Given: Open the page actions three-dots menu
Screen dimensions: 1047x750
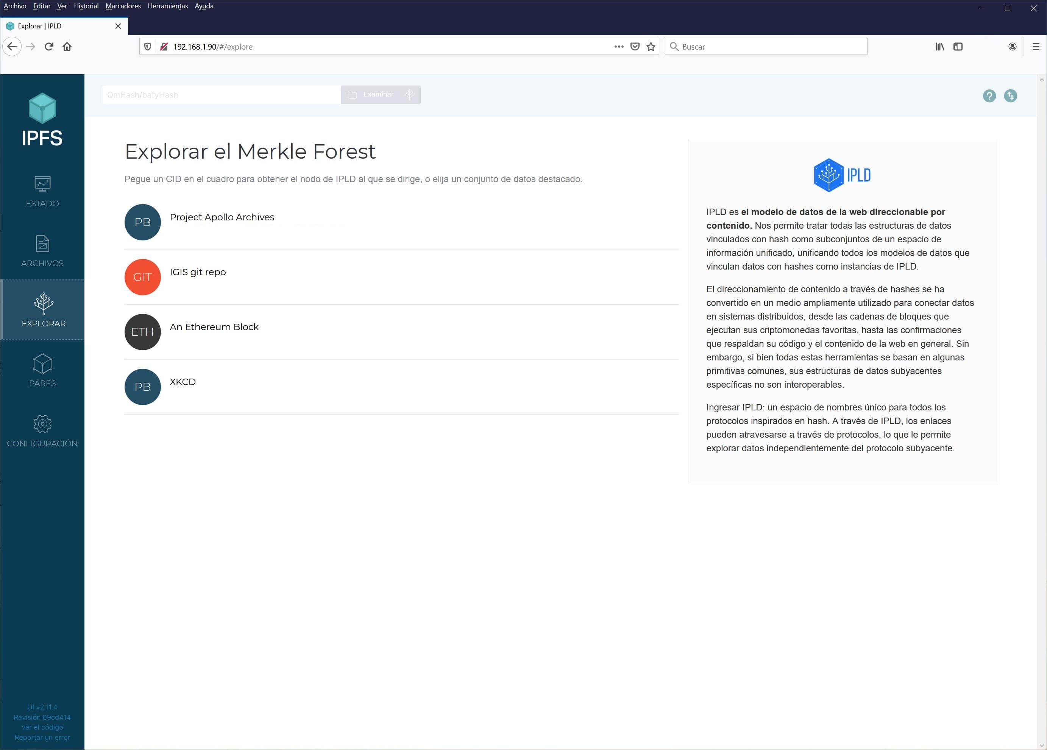Looking at the screenshot, I should (x=619, y=47).
